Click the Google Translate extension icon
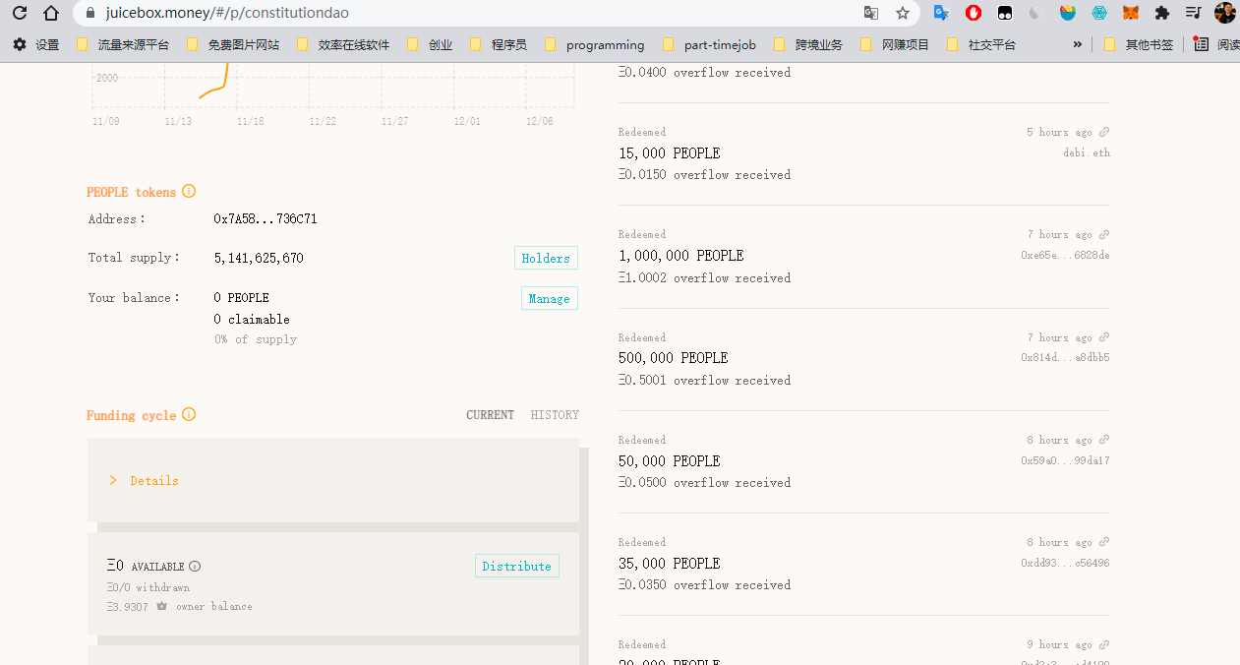1240x665 pixels. (x=941, y=13)
